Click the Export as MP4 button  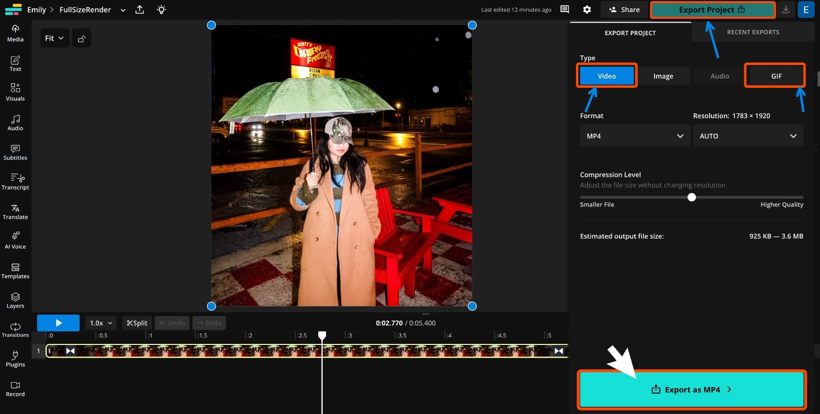pos(691,389)
